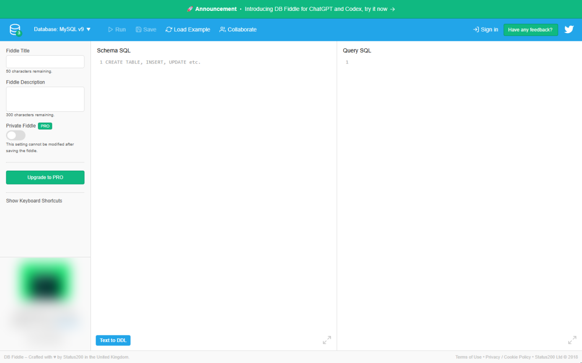Click the Collaborate people icon
Viewport: 582px width, 363px height.
click(x=222, y=30)
